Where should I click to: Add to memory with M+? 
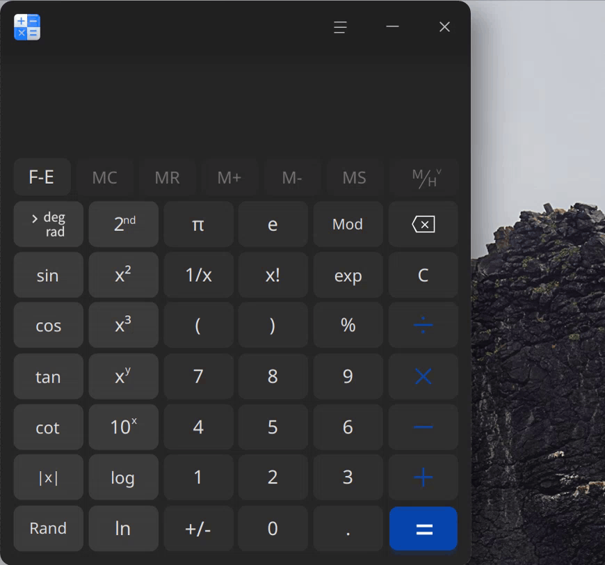pos(229,177)
